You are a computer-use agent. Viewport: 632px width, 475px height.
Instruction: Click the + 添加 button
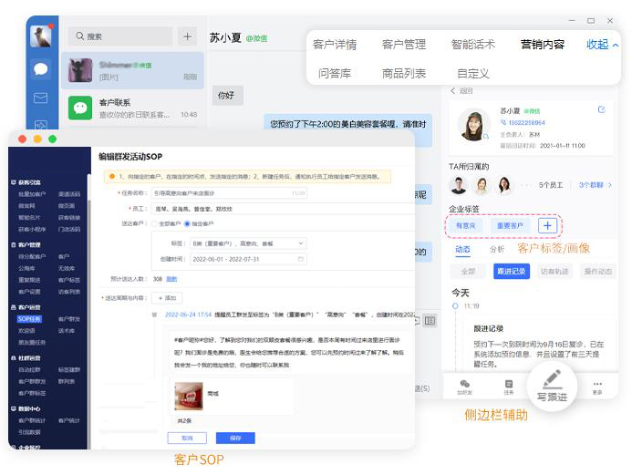point(167,298)
